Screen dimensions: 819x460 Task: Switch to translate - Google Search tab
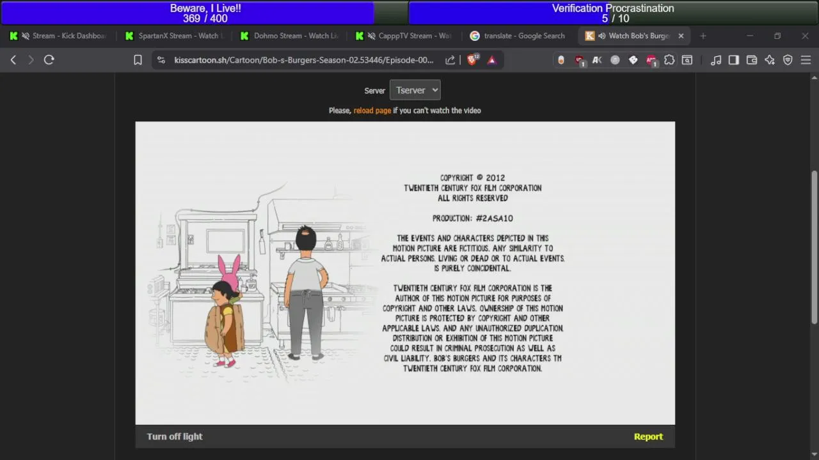tap(520, 36)
